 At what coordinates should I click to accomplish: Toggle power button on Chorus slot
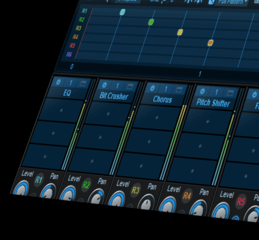(153, 88)
